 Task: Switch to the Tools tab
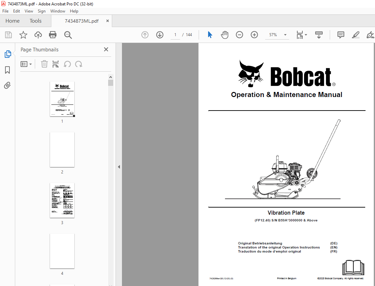coord(35,21)
